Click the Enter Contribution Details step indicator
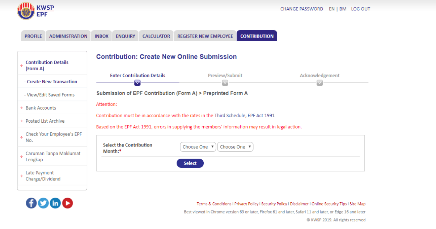The image size is (436, 229). [x=137, y=75]
